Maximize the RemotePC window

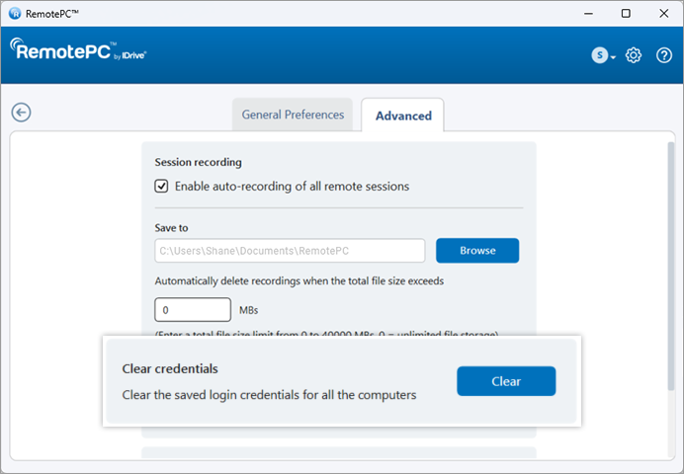[x=626, y=14]
